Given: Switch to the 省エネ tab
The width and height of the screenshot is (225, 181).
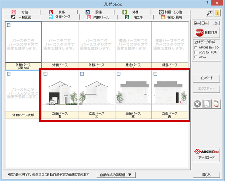Looking at the screenshot, I should click(x=135, y=17).
